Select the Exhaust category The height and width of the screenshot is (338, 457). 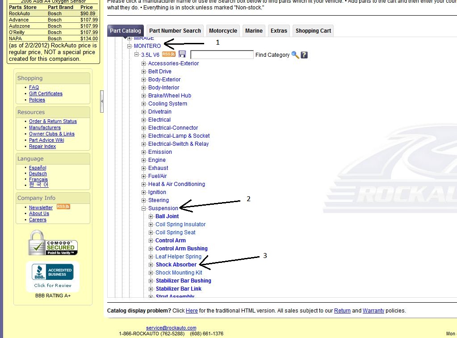click(158, 168)
